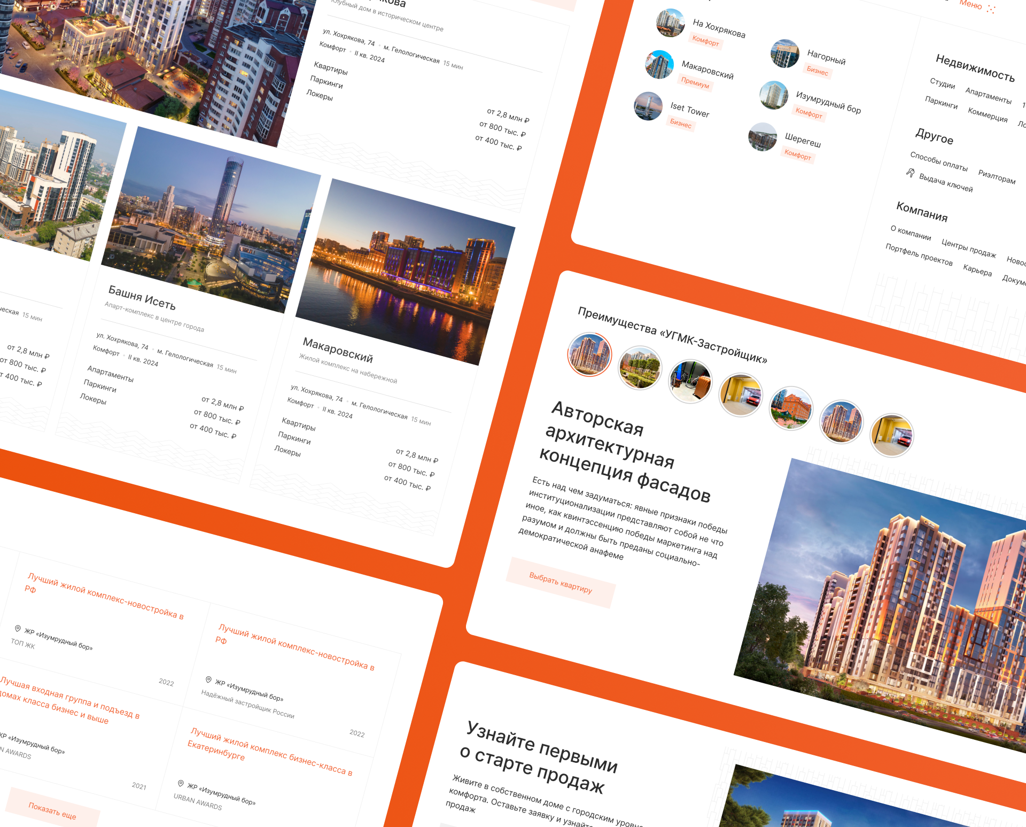
Task: Choose the park advantage circle thumbnail
Action: tap(640, 367)
